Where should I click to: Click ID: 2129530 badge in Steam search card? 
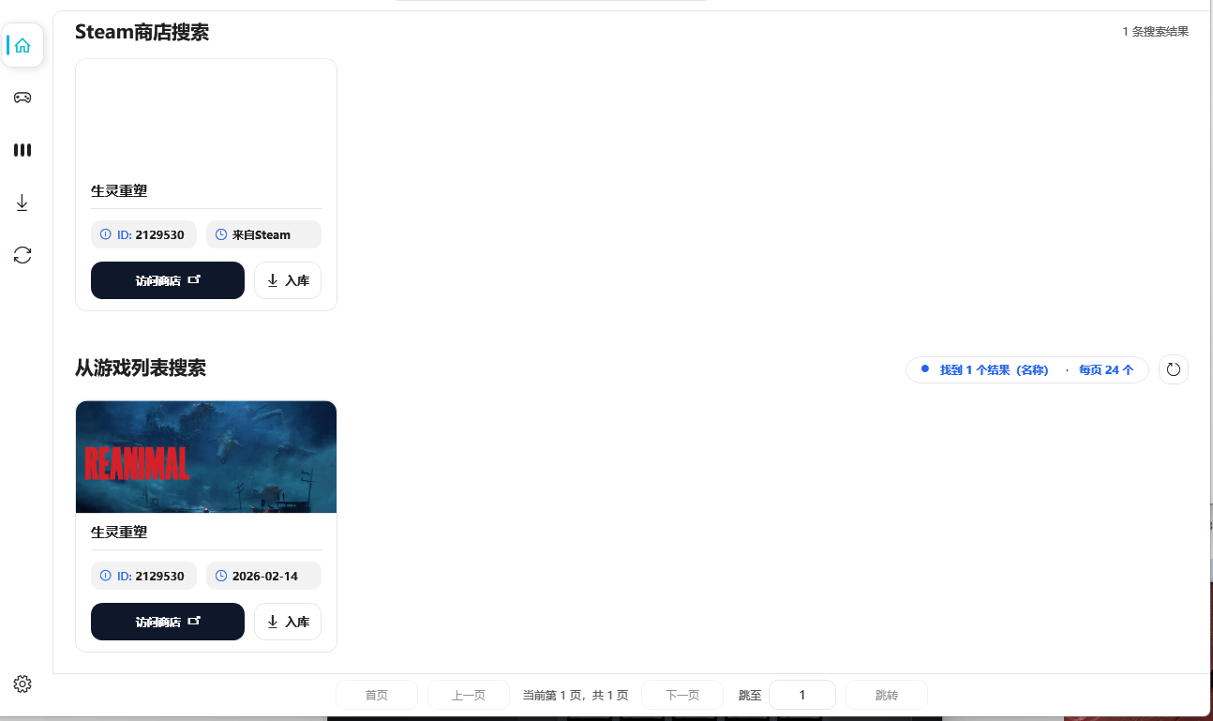tap(143, 234)
